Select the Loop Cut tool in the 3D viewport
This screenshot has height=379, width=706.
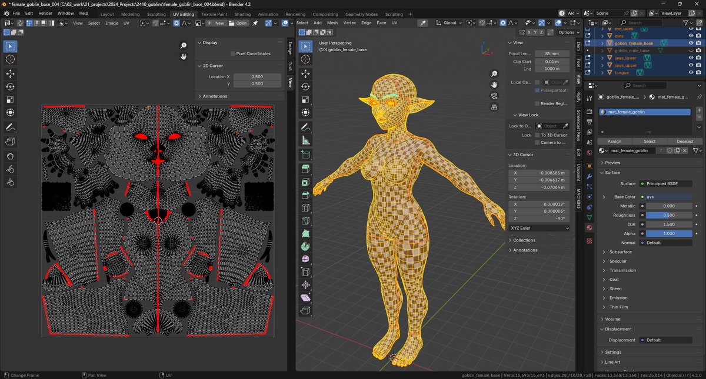coord(305,208)
